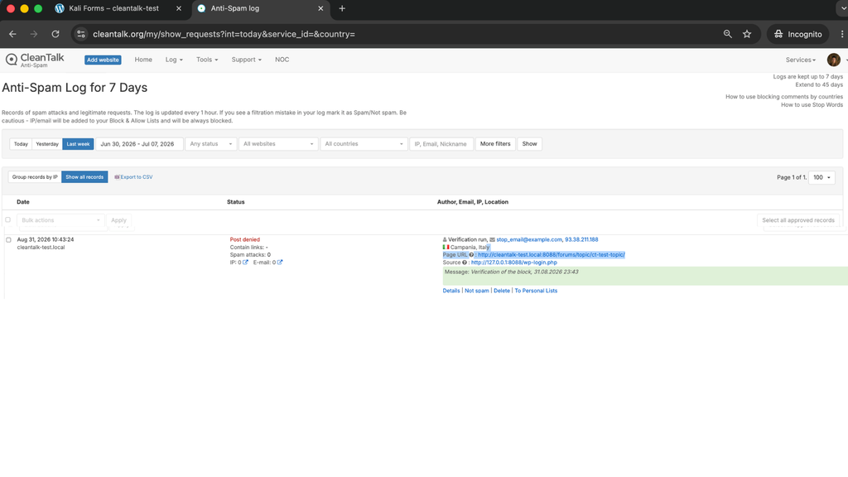
Task: Close the Kali Forms tab
Action: point(179,8)
